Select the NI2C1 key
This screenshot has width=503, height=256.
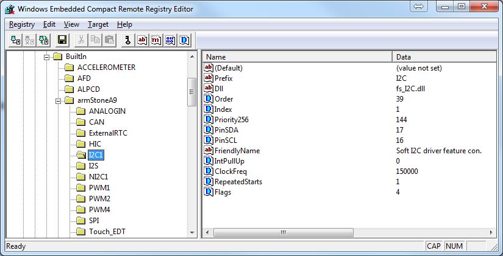pos(99,177)
